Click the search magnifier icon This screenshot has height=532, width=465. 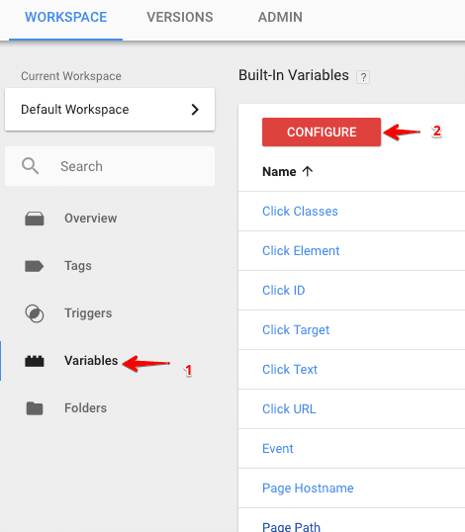point(31,166)
